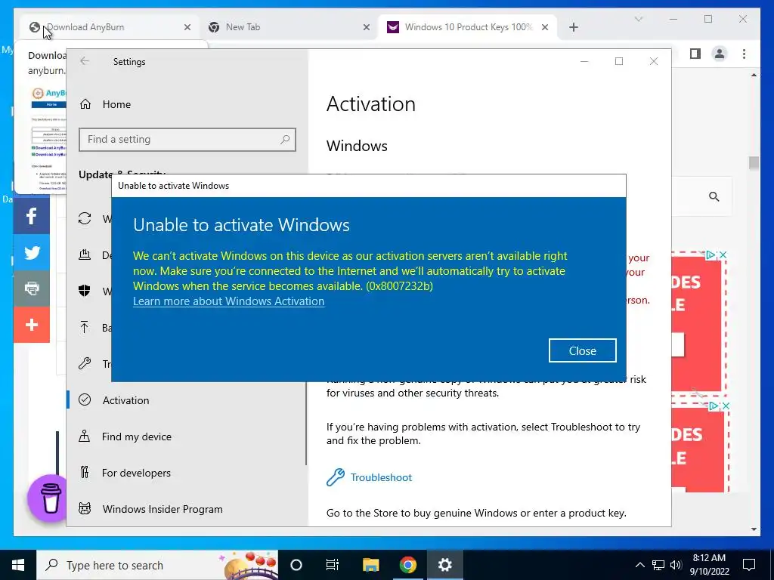Close the Unable to activate Windows dialog
The height and width of the screenshot is (580, 774).
coord(583,350)
